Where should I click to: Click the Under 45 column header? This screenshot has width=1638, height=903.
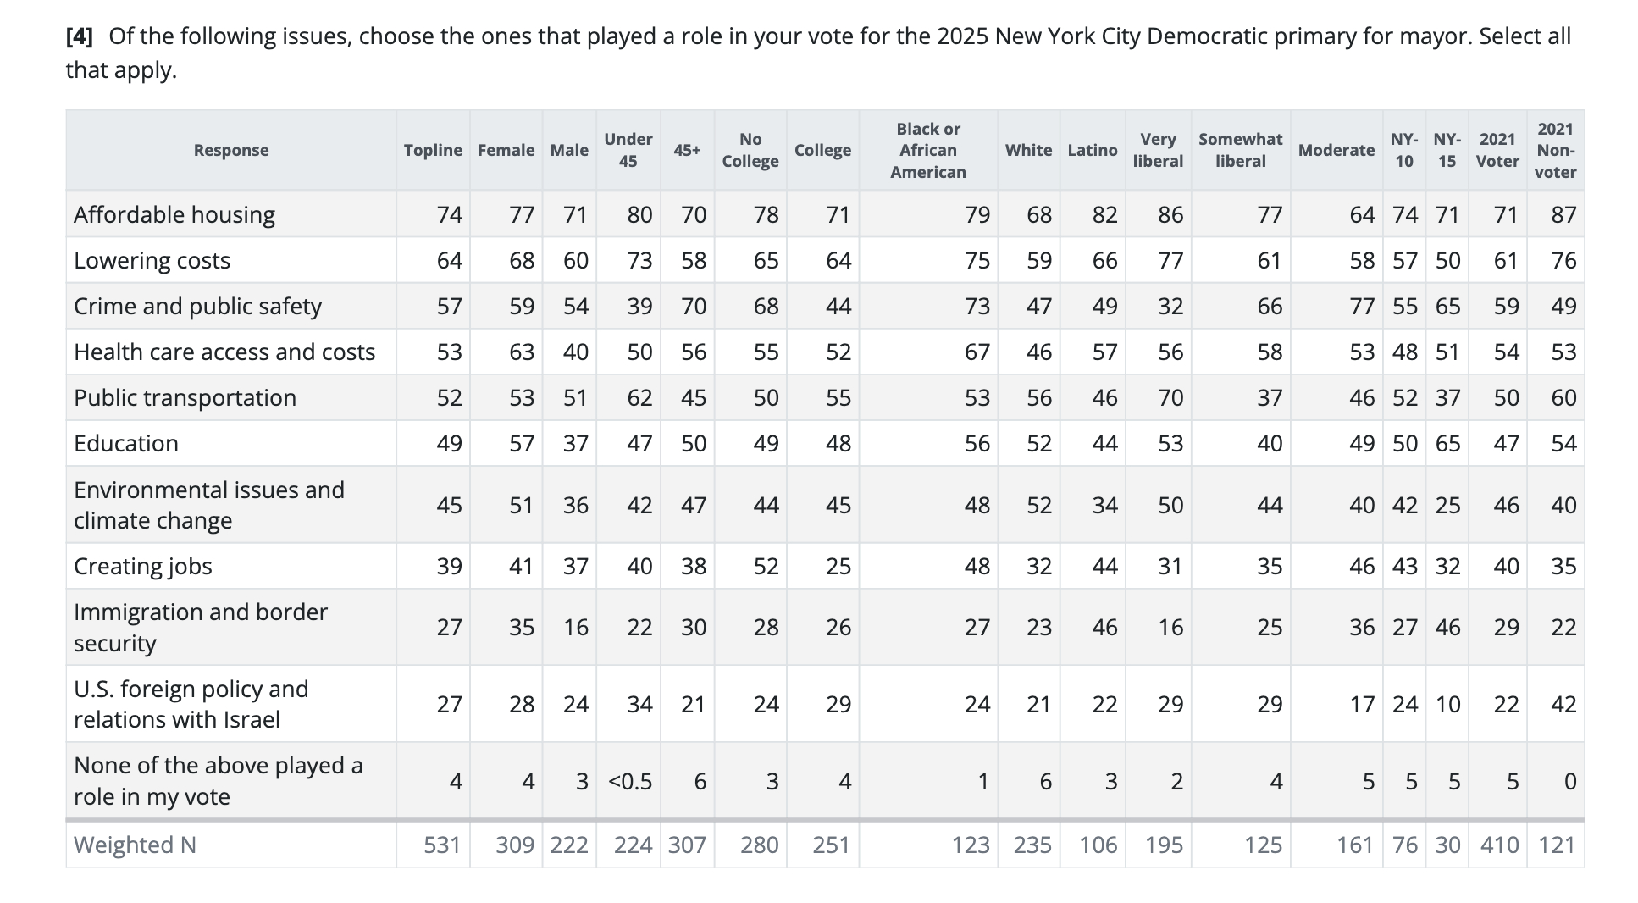tap(628, 150)
